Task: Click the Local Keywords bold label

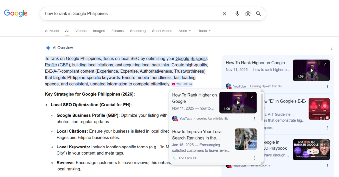Action: 73,147
